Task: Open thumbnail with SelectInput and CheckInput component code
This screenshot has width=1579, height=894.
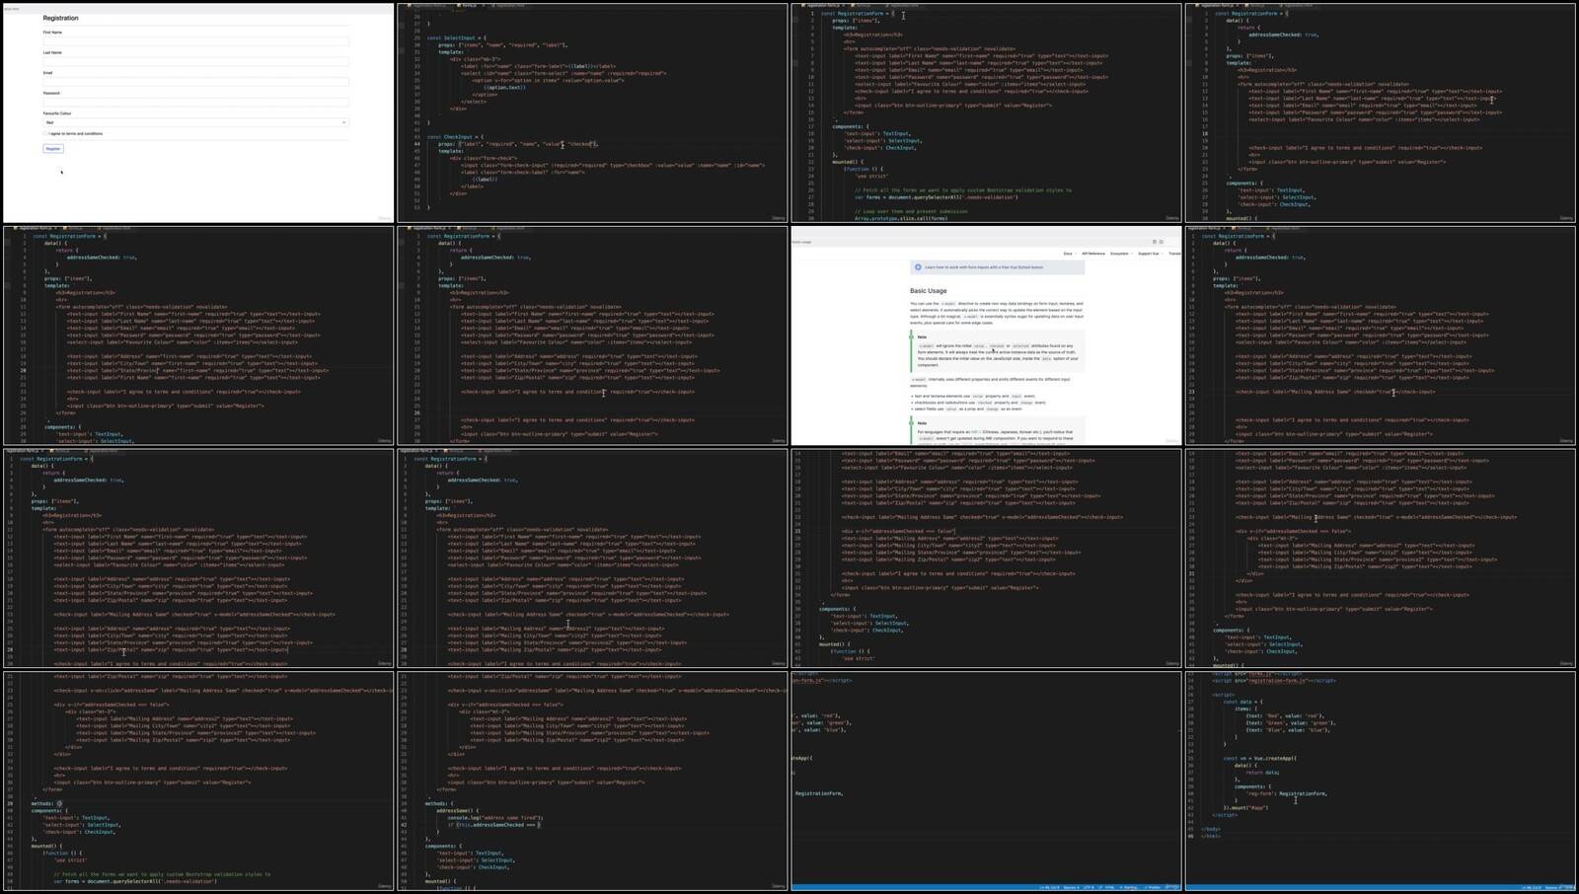Action: 592,112
